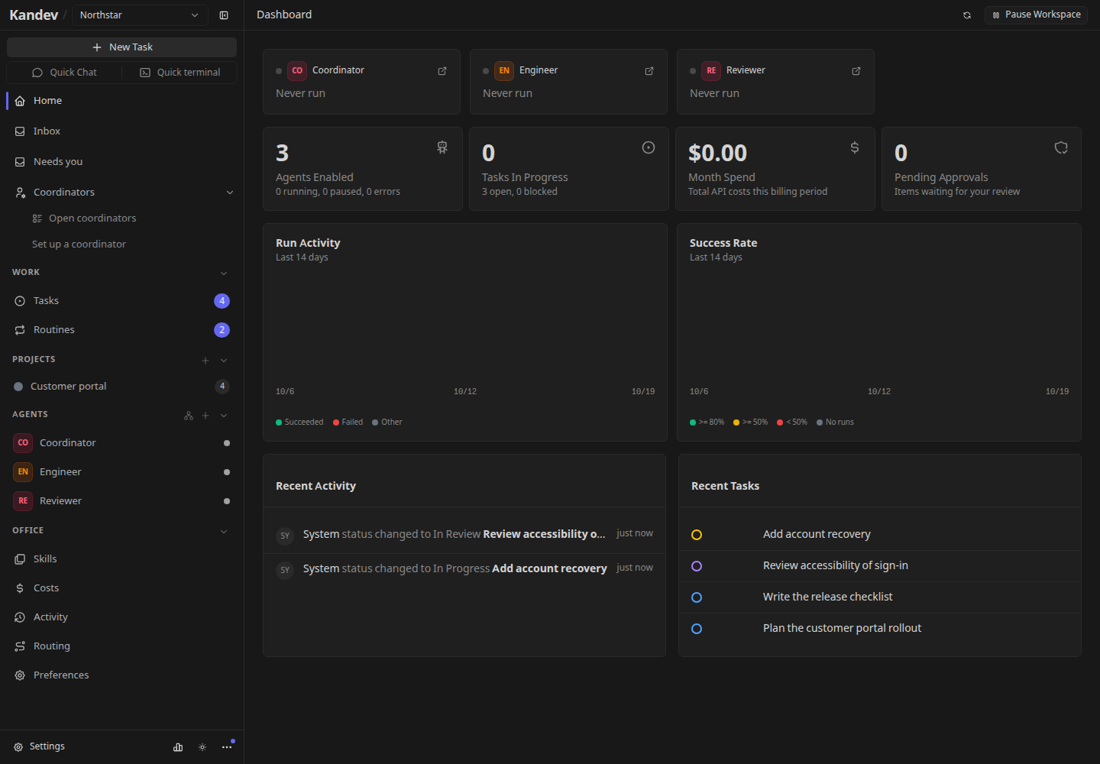Open the Customer portal project
This screenshot has height=764, width=1100.
121,387
